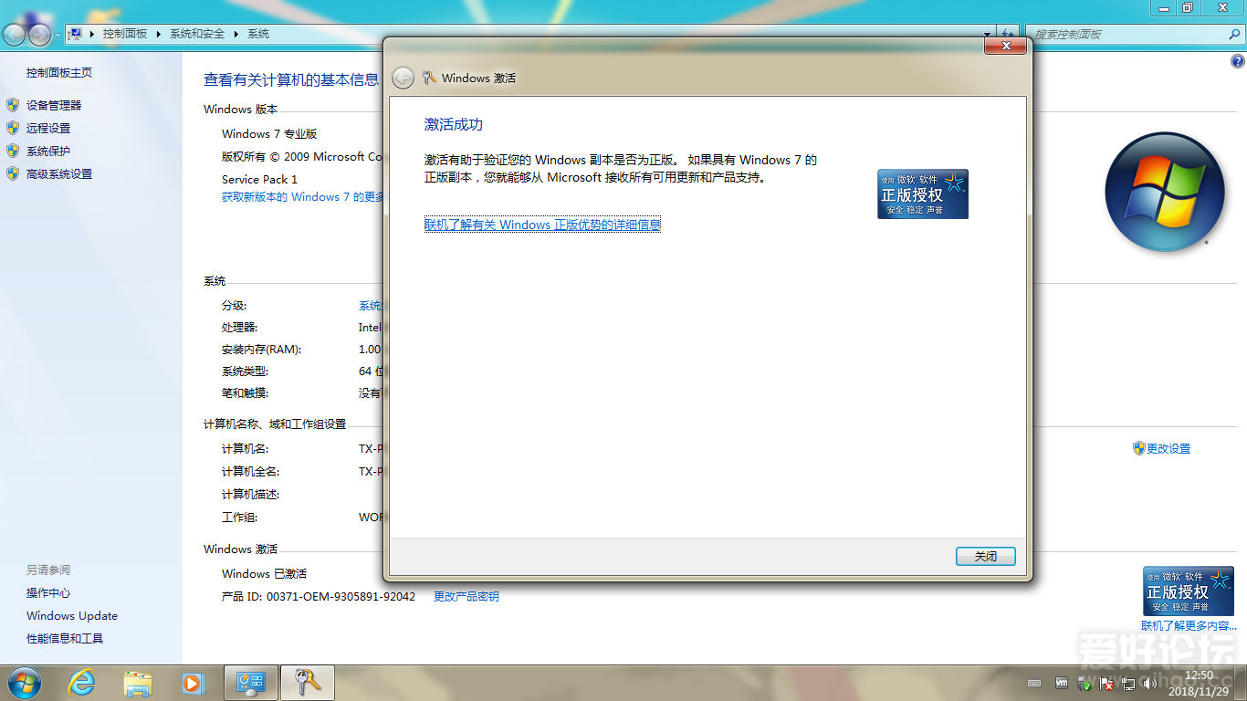
Task: Click the volume speaker tray icon
Action: 1149,683
